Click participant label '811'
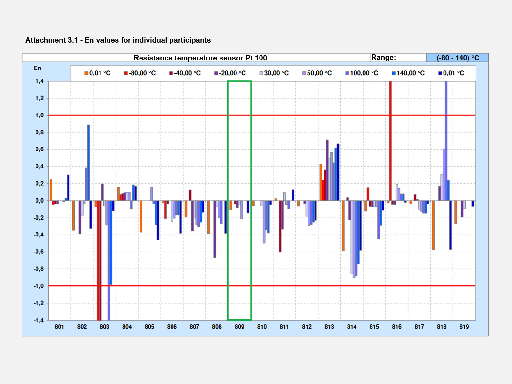Image resolution: width=512 pixels, height=384 pixels. click(284, 327)
